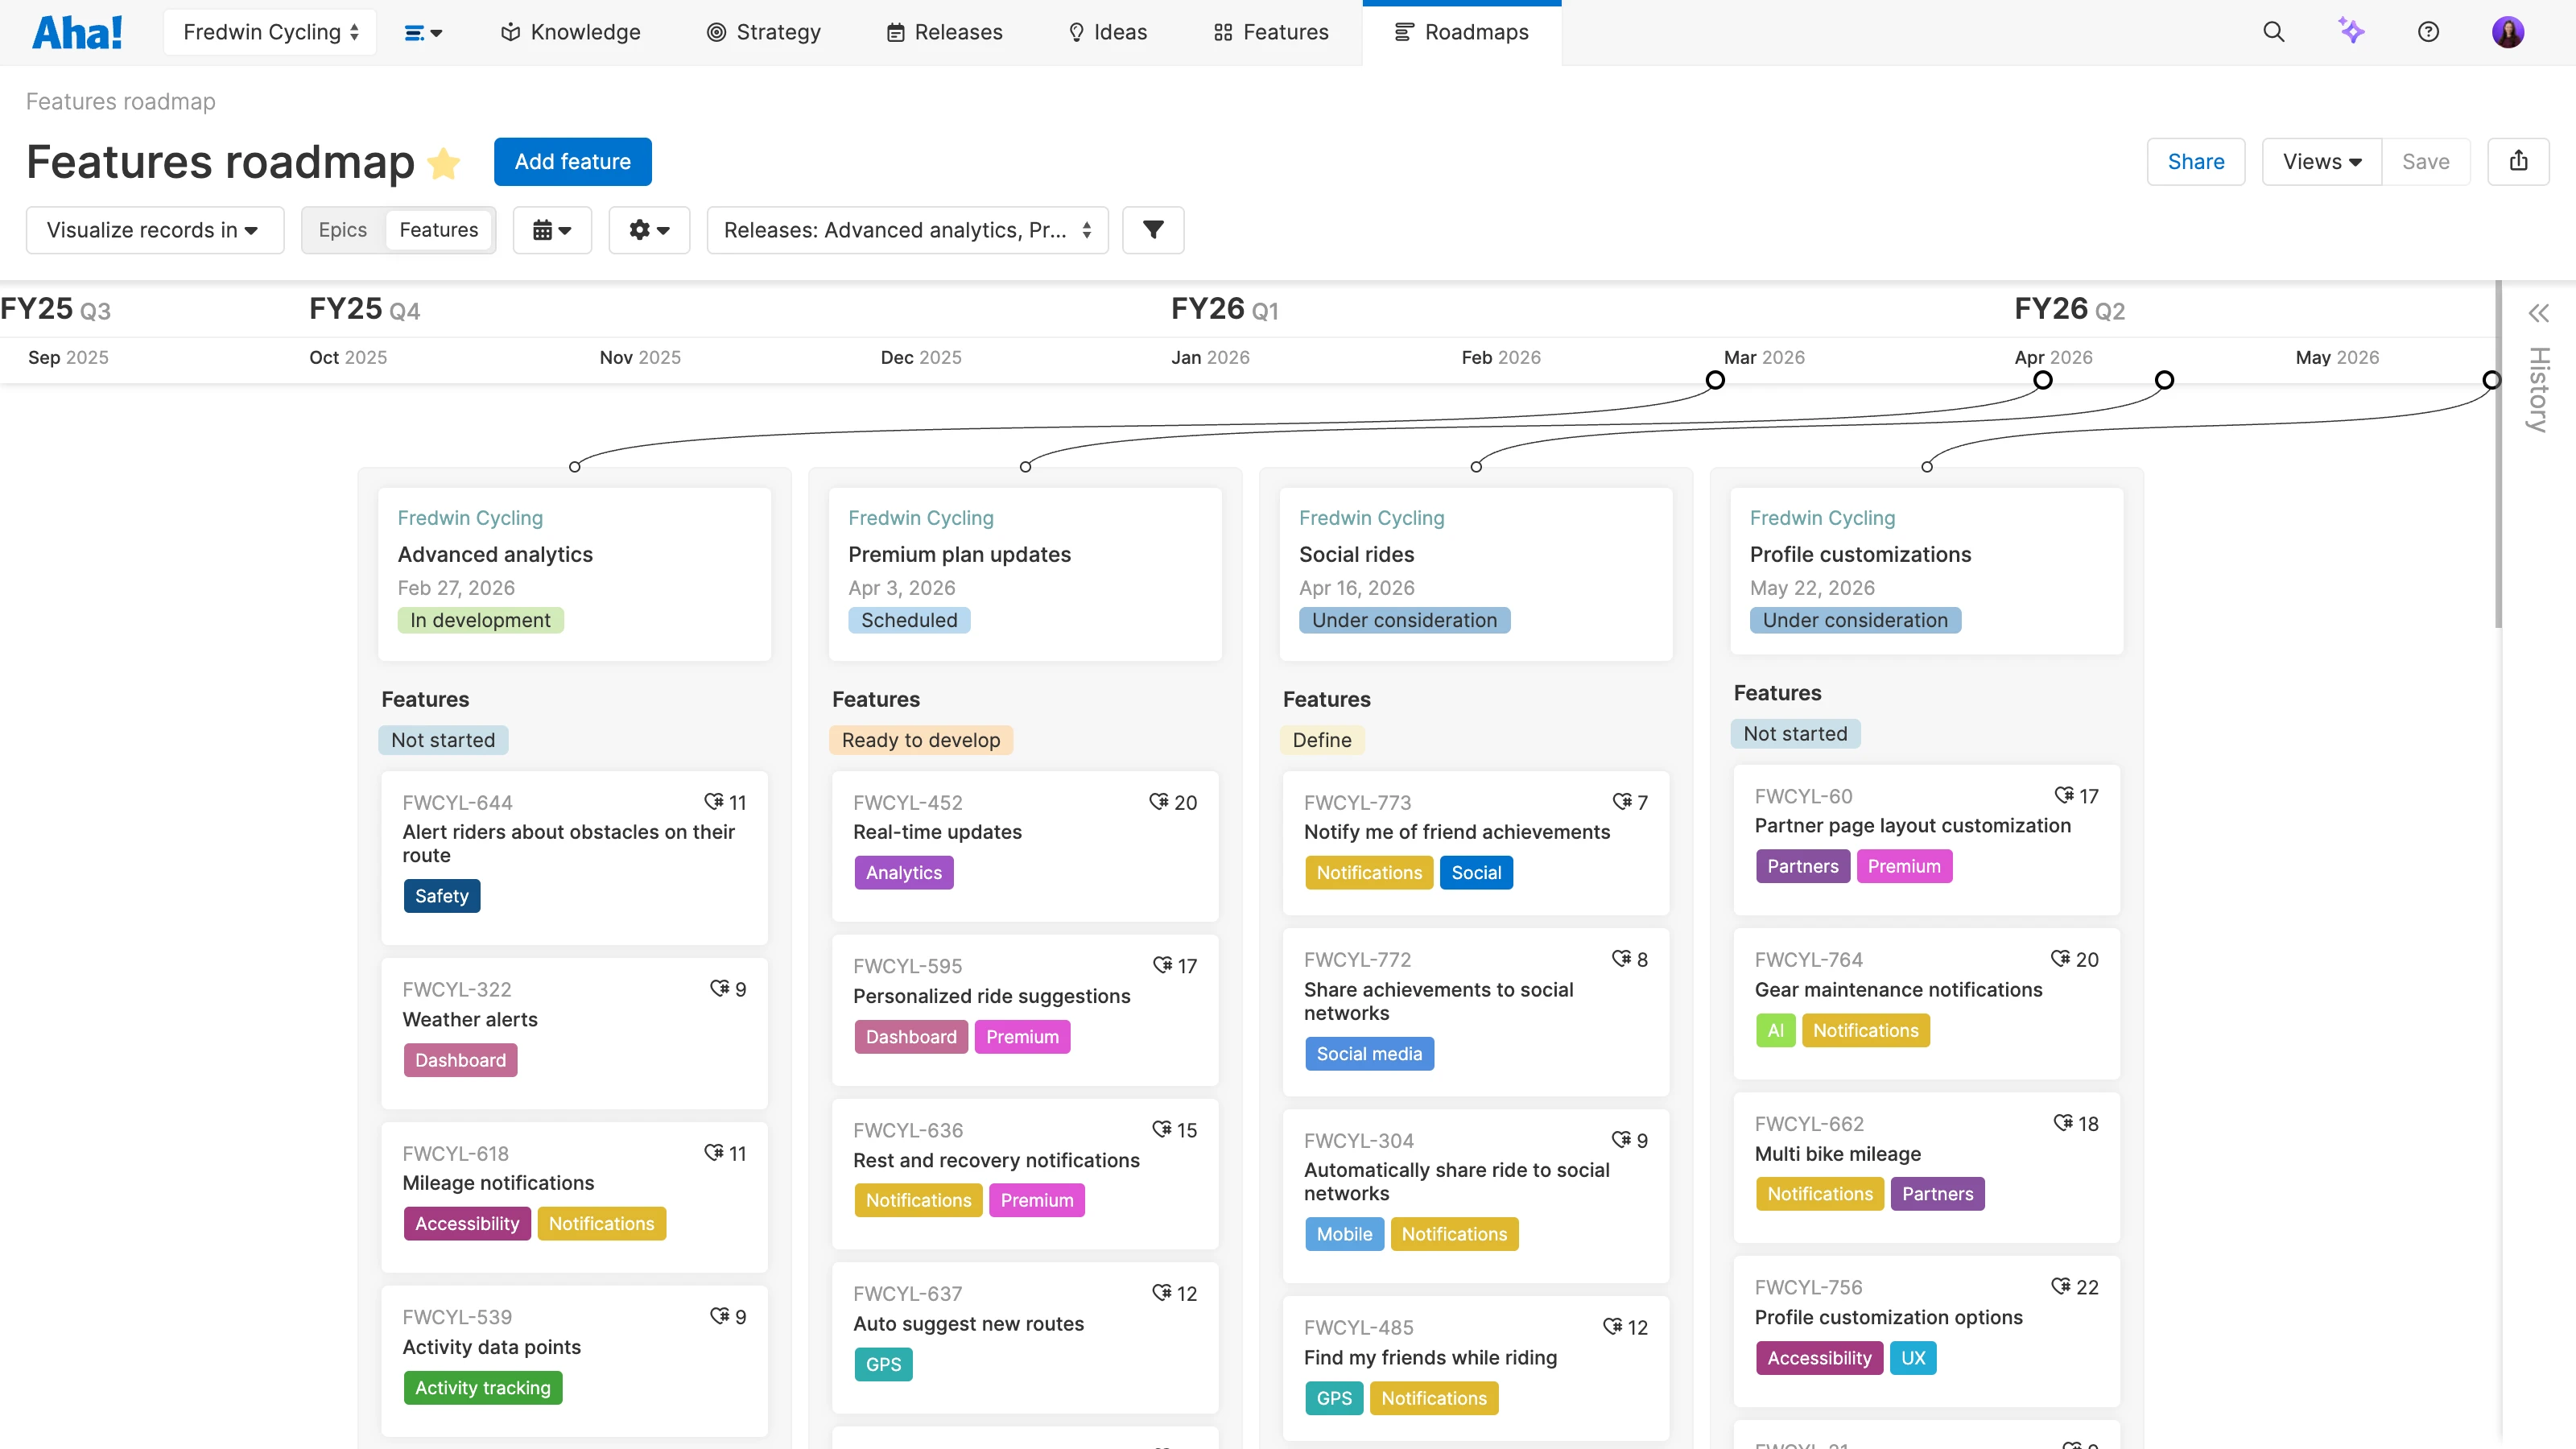Open the Aha! AI sparkle assistant
Viewport: 2576px width, 1449px height.
coord(2352,31)
